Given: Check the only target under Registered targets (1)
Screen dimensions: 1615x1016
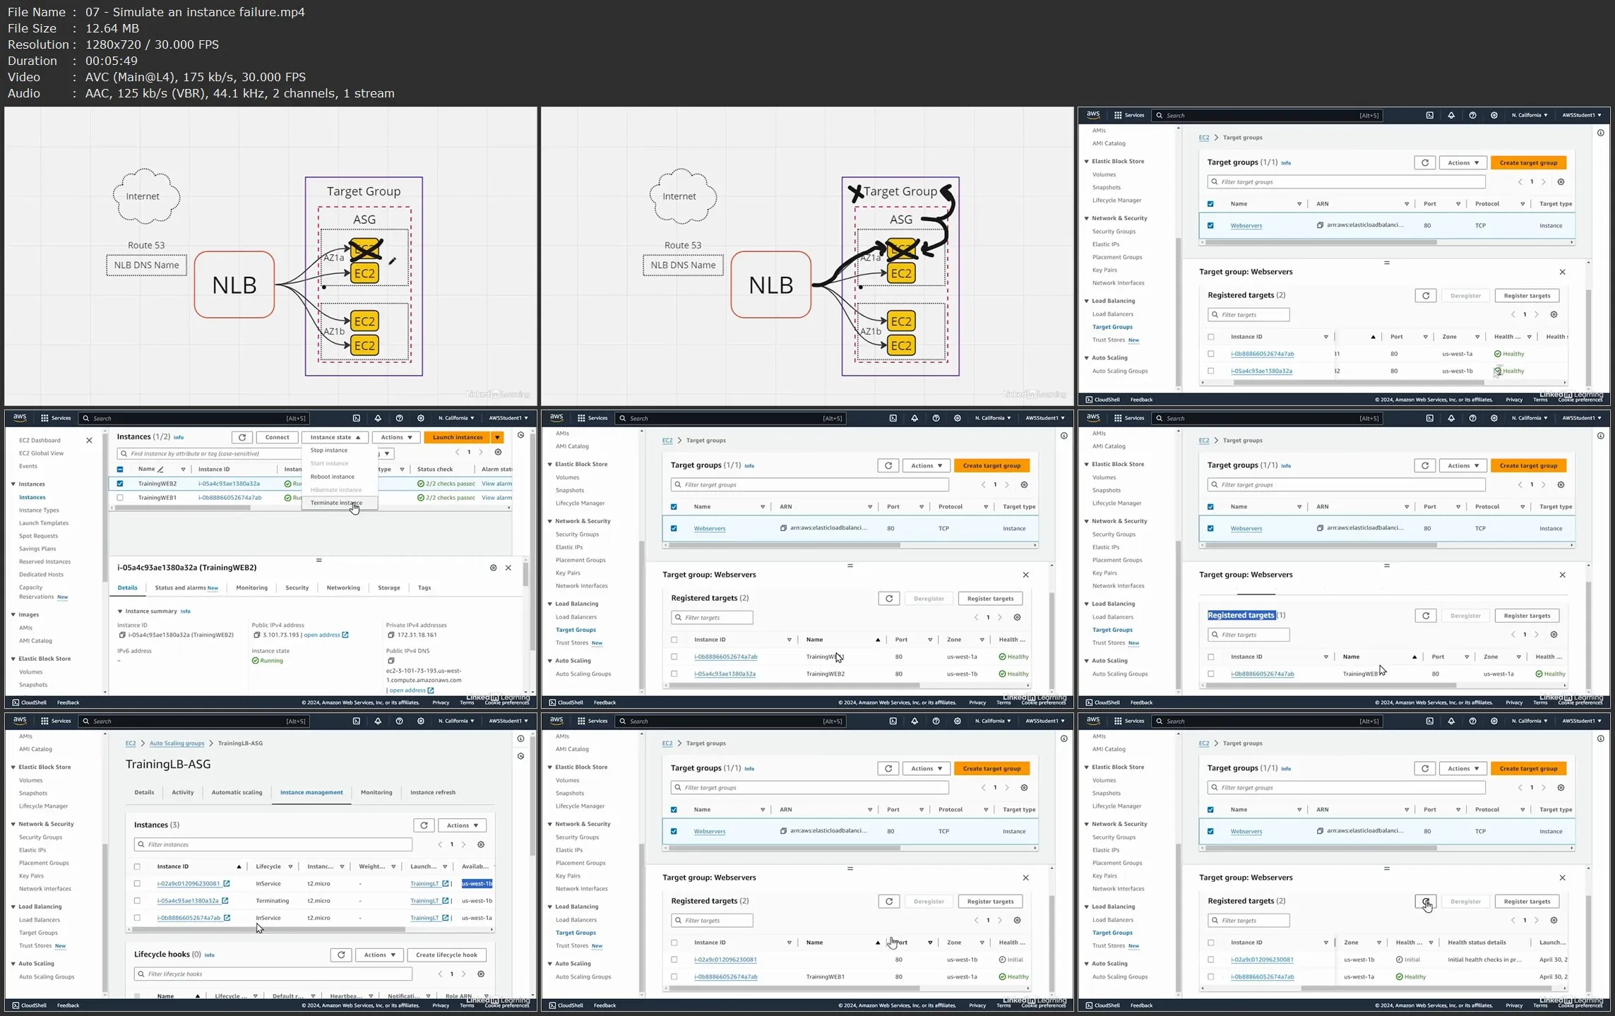Looking at the screenshot, I should 1211,674.
